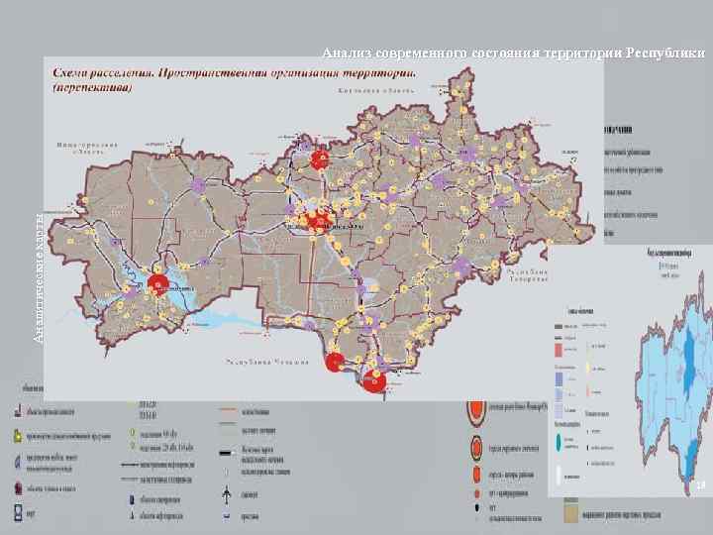Select the 'Республика Чувашия' map label
This screenshot has width=713, height=535.
(267, 363)
